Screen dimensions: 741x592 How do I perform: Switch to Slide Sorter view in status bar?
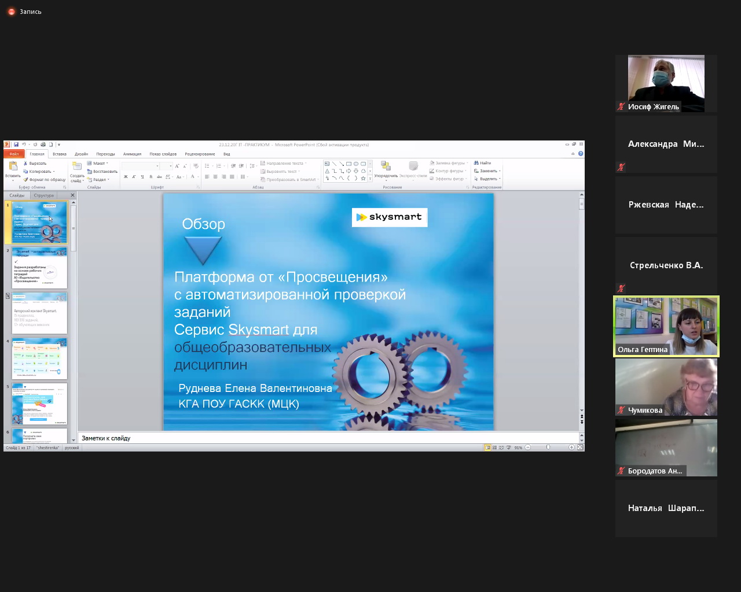494,447
